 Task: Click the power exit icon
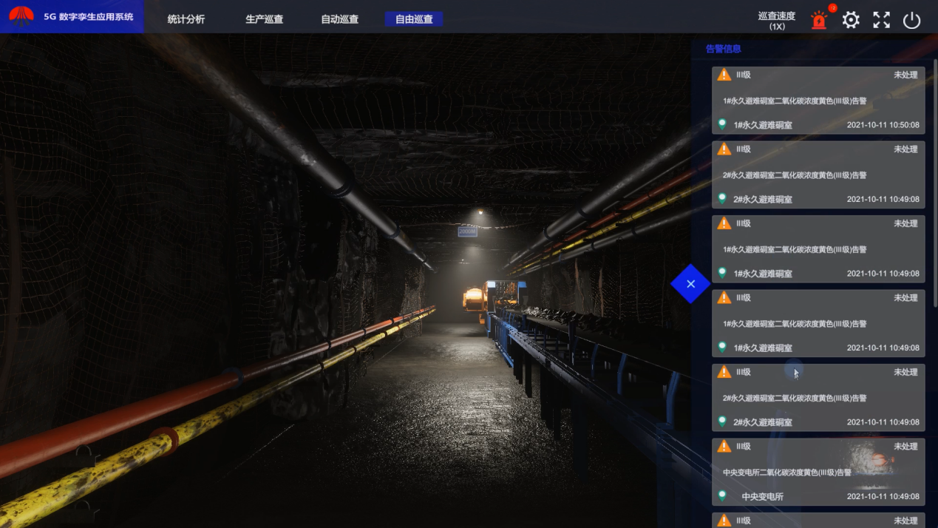pos(912,20)
